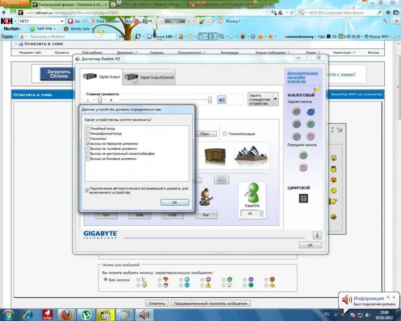
Task: Expand Задать стандартное устройство dropdown
Action: pos(276,99)
